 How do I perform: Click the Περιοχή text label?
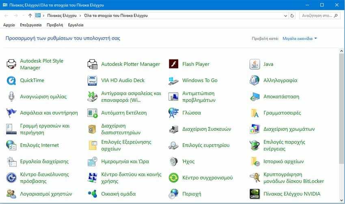point(192,194)
